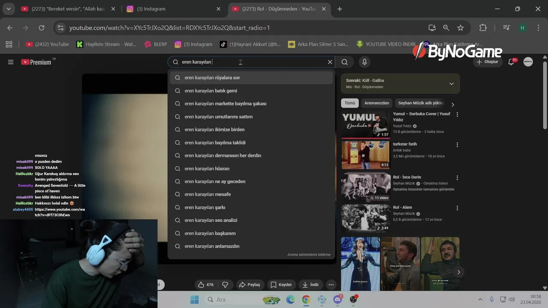Choose suggestion 'eren karayılan rüyalara sor'
This screenshot has width=548, height=308.
251,78
